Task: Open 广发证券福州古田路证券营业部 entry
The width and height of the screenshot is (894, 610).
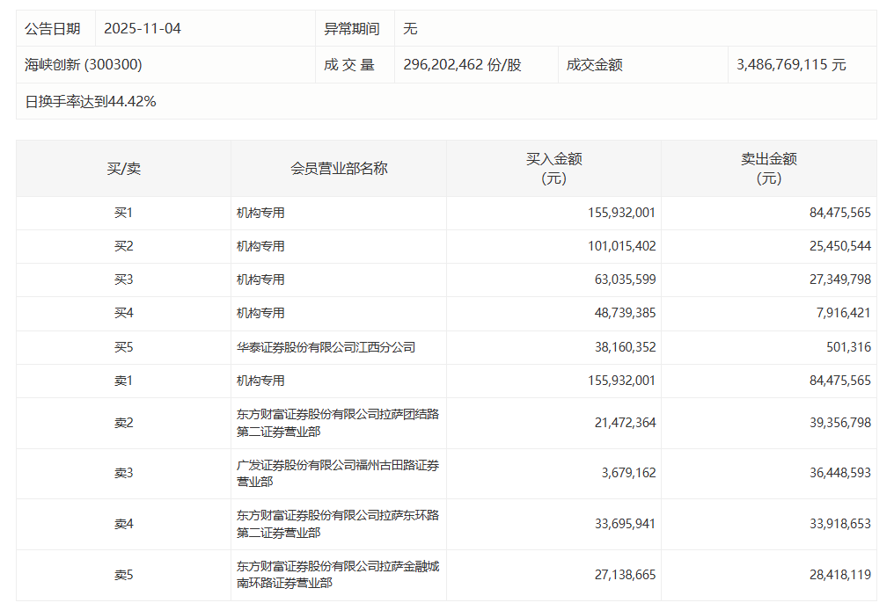Action: pos(337,474)
